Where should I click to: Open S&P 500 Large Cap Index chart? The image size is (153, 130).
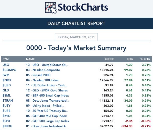(x=48, y=121)
